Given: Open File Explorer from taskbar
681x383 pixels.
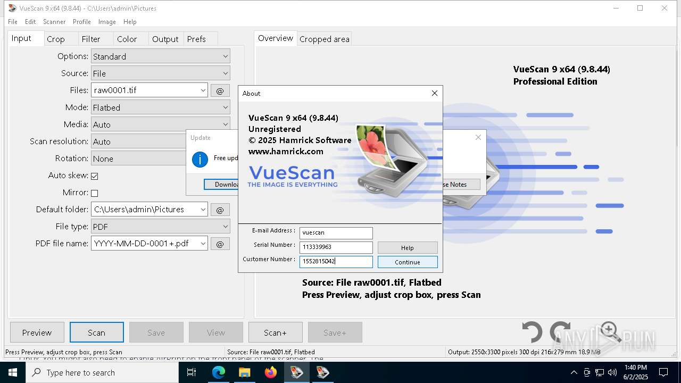Looking at the screenshot, I should [245, 372].
